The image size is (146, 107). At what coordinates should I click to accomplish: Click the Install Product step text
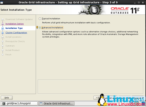(x=13, y=50)
